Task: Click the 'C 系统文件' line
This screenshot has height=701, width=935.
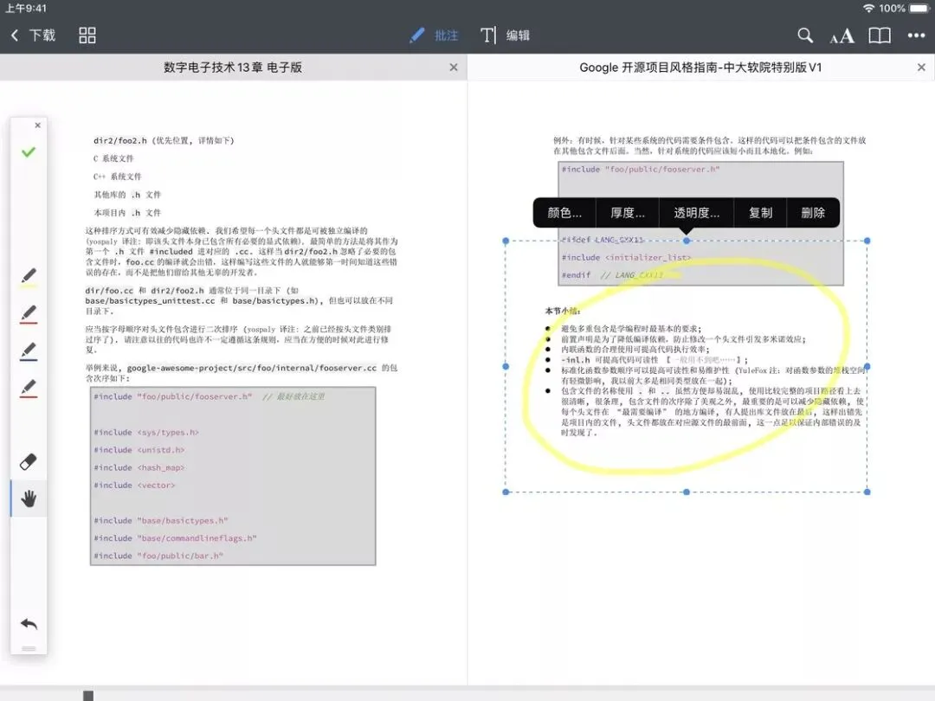Action: [x=113, y=158]
